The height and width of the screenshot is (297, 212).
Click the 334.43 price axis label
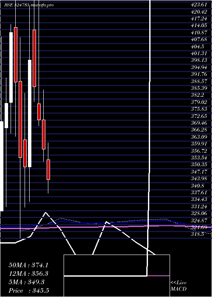click(199, 199)
